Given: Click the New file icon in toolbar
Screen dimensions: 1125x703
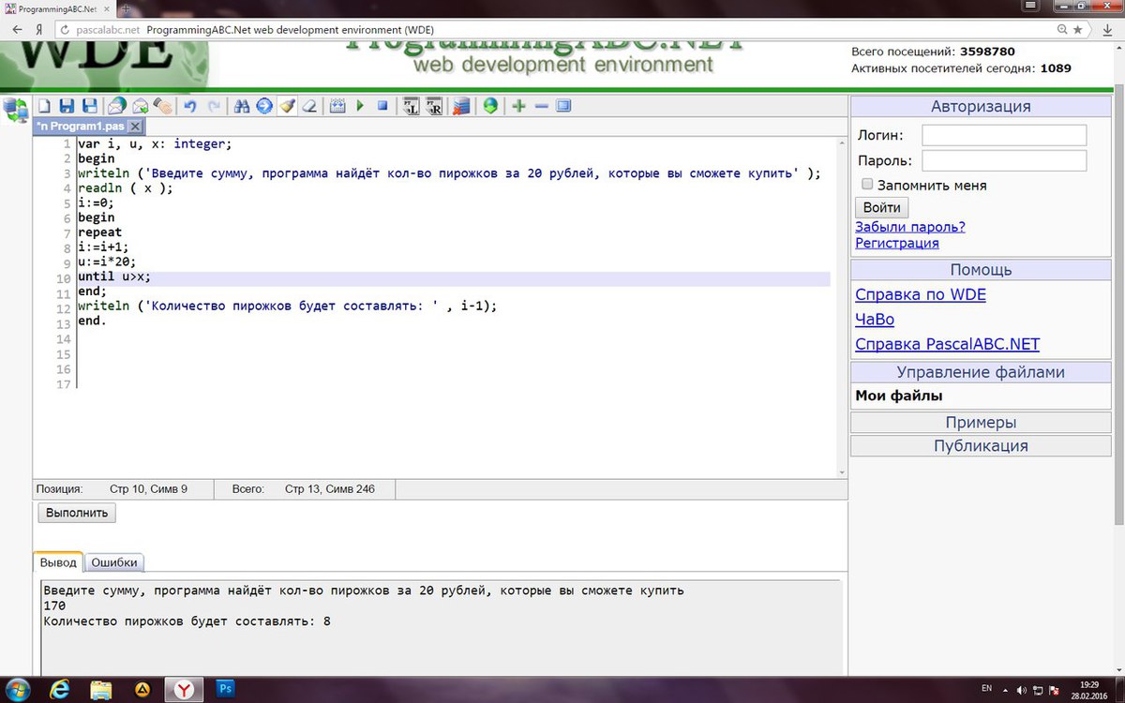Looking at the screenshot, I should [x=43, y=107].
